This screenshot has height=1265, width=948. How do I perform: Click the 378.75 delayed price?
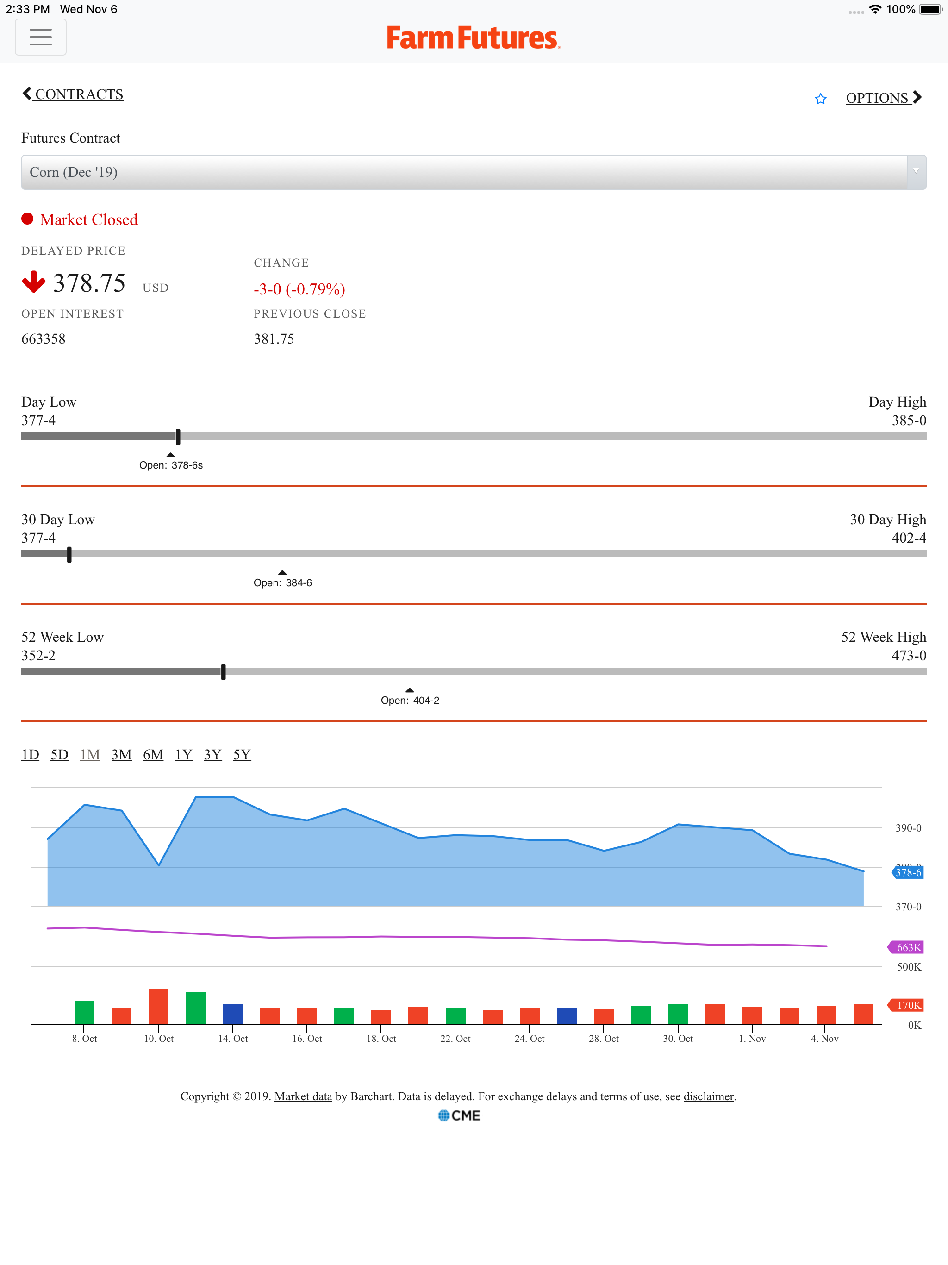pyautogui.click(x=89, y=283)
